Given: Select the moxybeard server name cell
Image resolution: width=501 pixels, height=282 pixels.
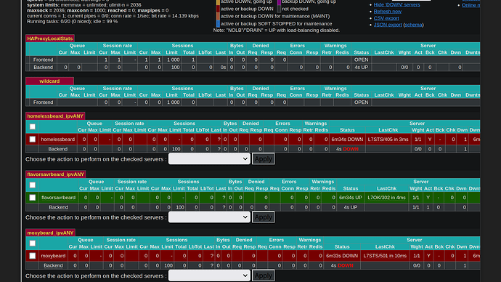Looking at the screenshot, I should click(53, 256).
